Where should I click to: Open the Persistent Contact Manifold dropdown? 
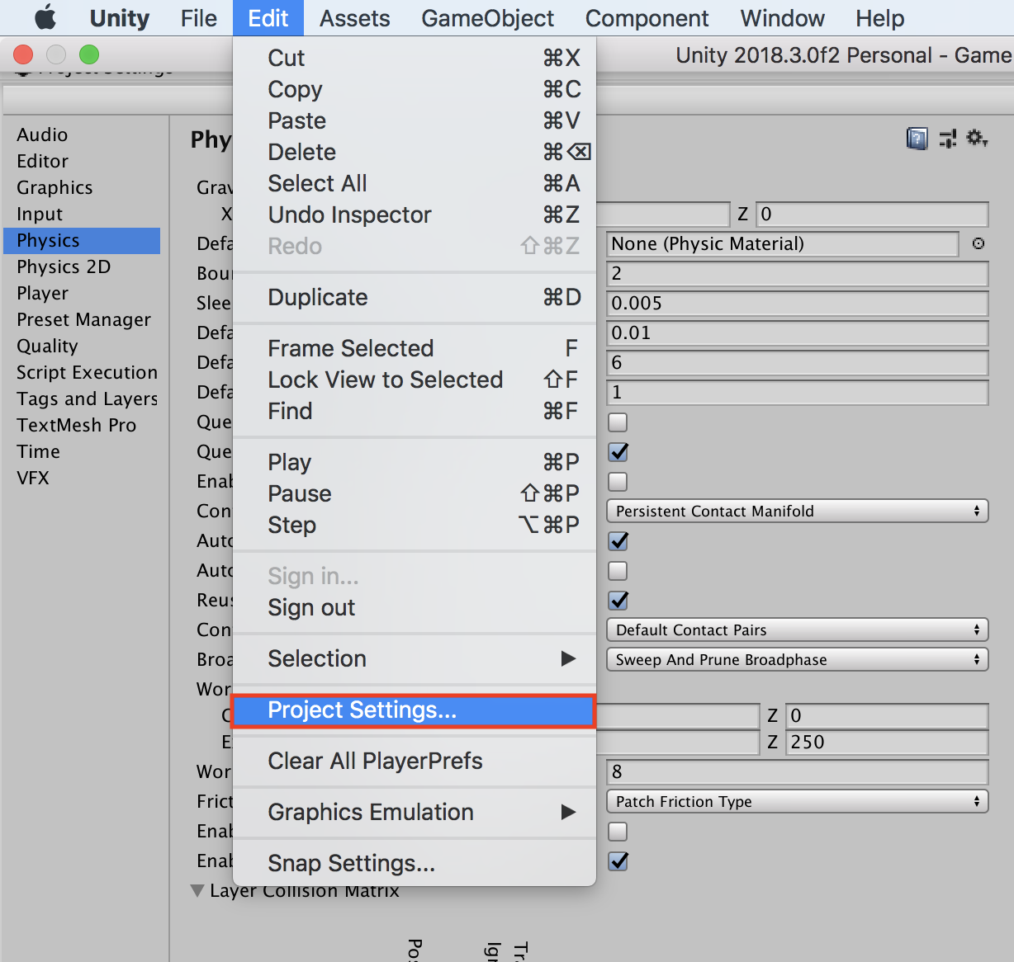[x=797, y=512]
